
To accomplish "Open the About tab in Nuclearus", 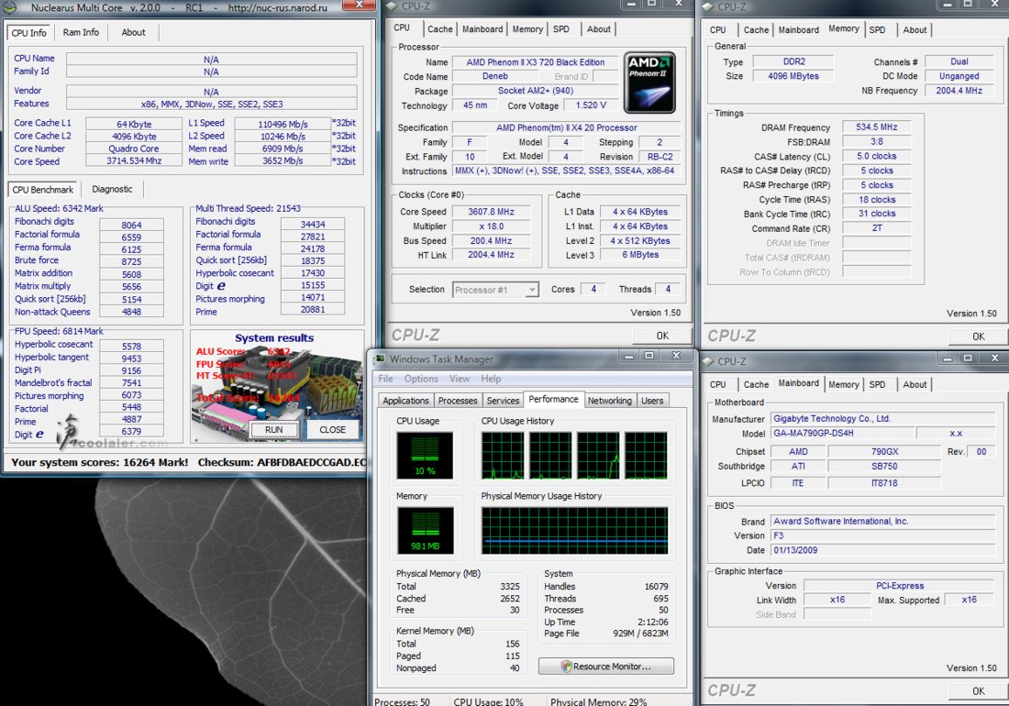I will point(133,32).
